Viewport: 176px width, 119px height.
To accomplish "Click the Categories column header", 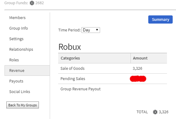I will [x=94, y=58].
